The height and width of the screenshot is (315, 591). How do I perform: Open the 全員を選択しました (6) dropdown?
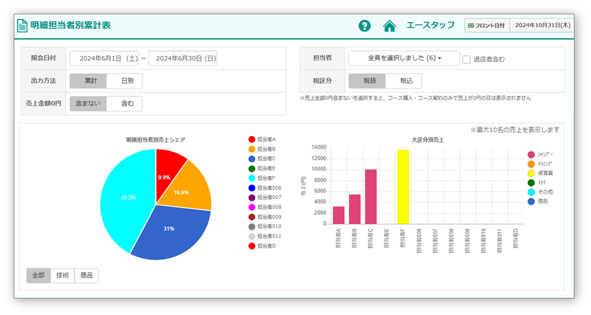click(x=404, y=58)
